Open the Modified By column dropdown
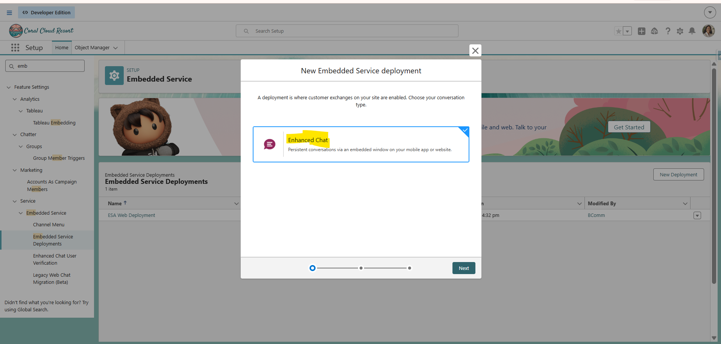The height and width of the screenshot is (344, 721). 685,203
